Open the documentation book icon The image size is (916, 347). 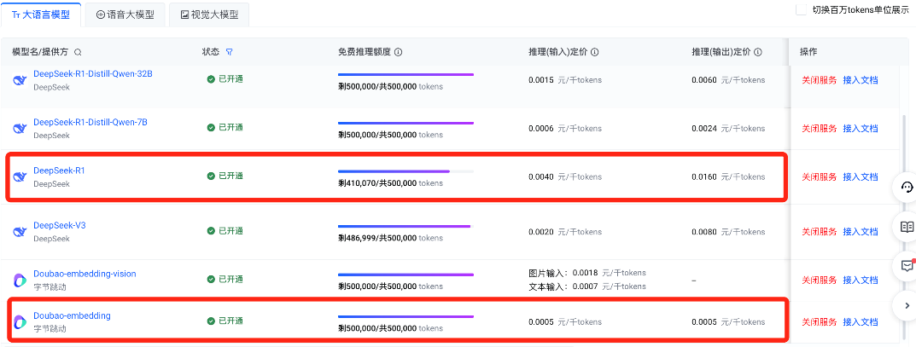pyautogui.click(x=907, y=227)
